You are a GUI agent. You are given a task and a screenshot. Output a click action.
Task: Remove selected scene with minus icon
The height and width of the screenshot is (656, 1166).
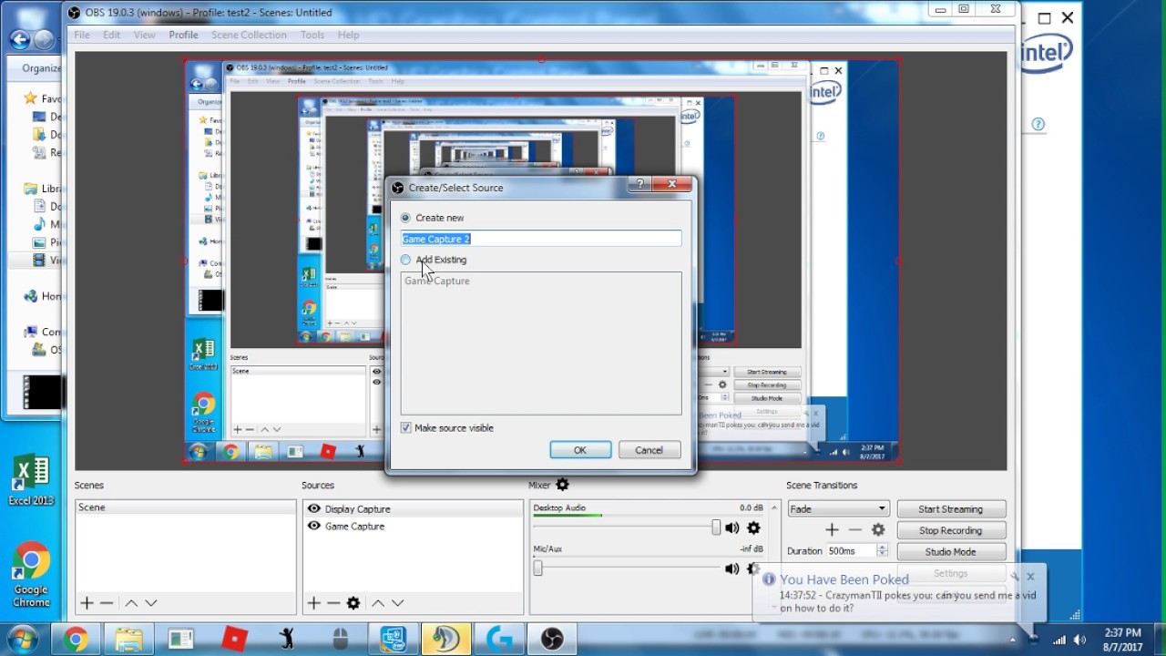point(107,603)
